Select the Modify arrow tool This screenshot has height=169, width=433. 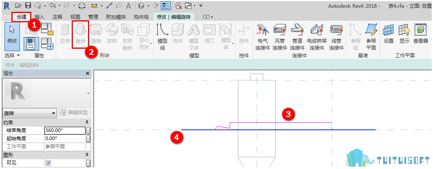12,36
